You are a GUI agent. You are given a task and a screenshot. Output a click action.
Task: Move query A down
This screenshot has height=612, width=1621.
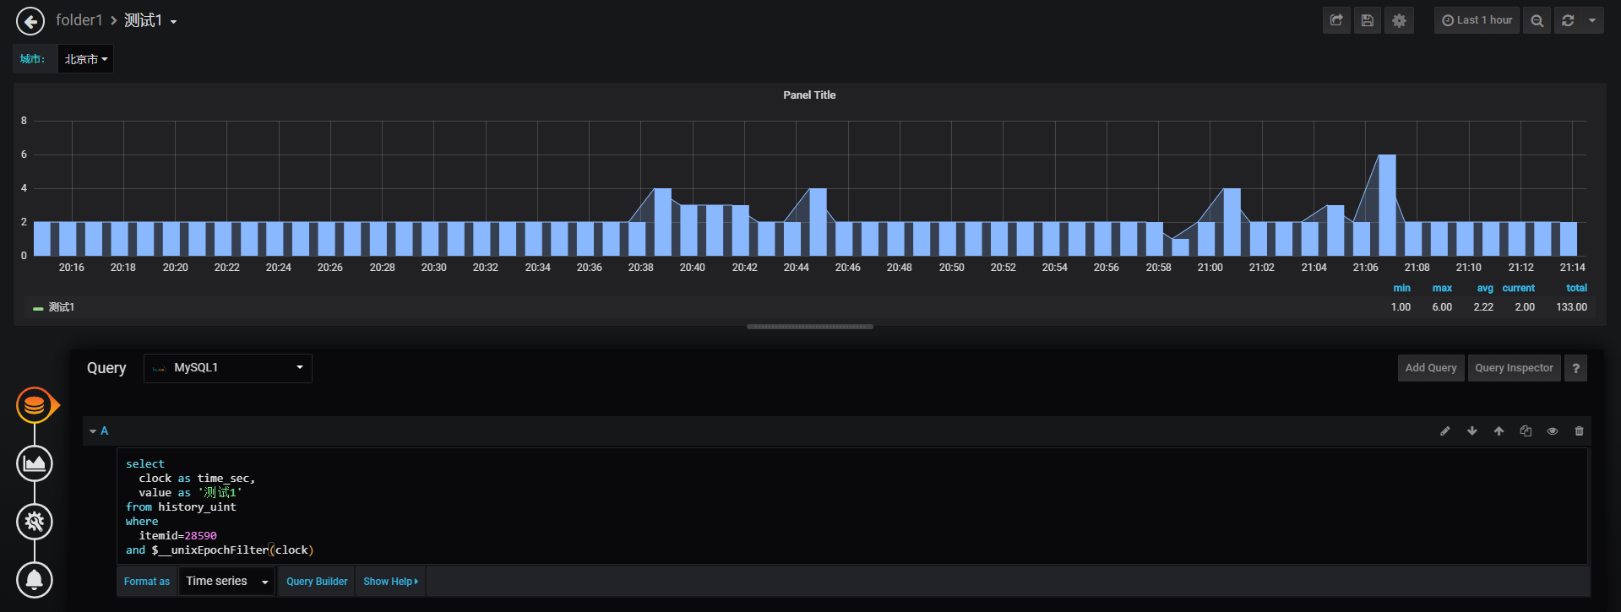[1472, 431]
